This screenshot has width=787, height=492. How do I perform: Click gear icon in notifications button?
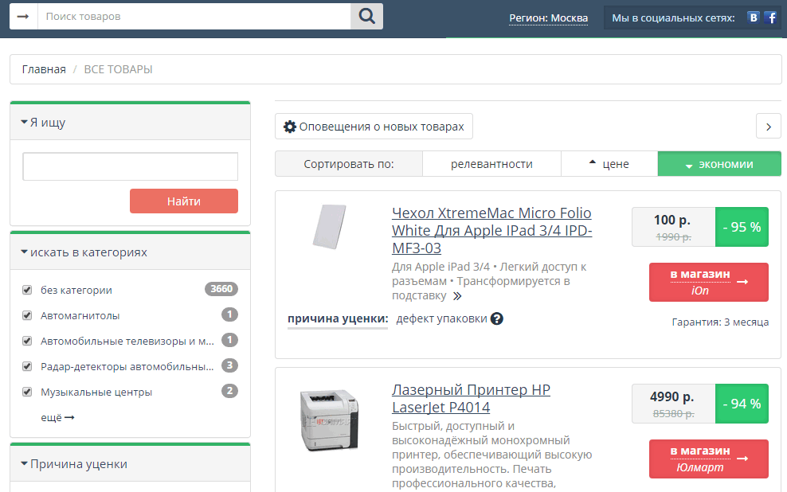point(290,127)
